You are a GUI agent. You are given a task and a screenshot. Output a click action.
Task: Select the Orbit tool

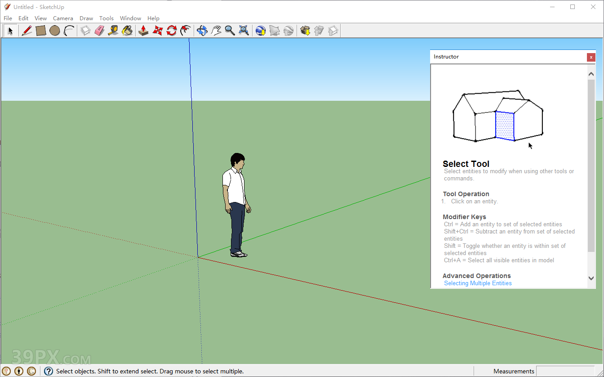coord(202,31)
